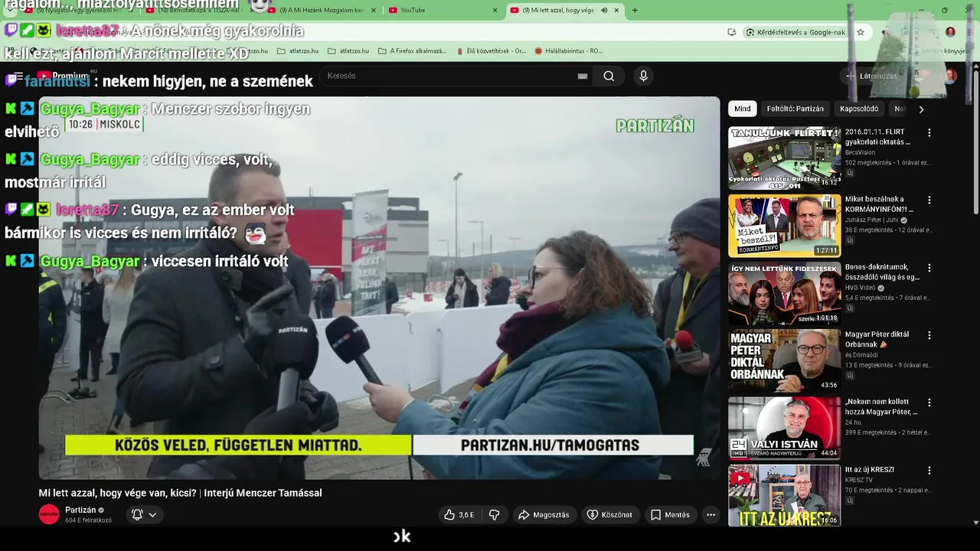This screenshot has height=551, width=980.
Task: Open video title Benes-dekrétumok, összedőlő világ
Action: coord(882,272)
